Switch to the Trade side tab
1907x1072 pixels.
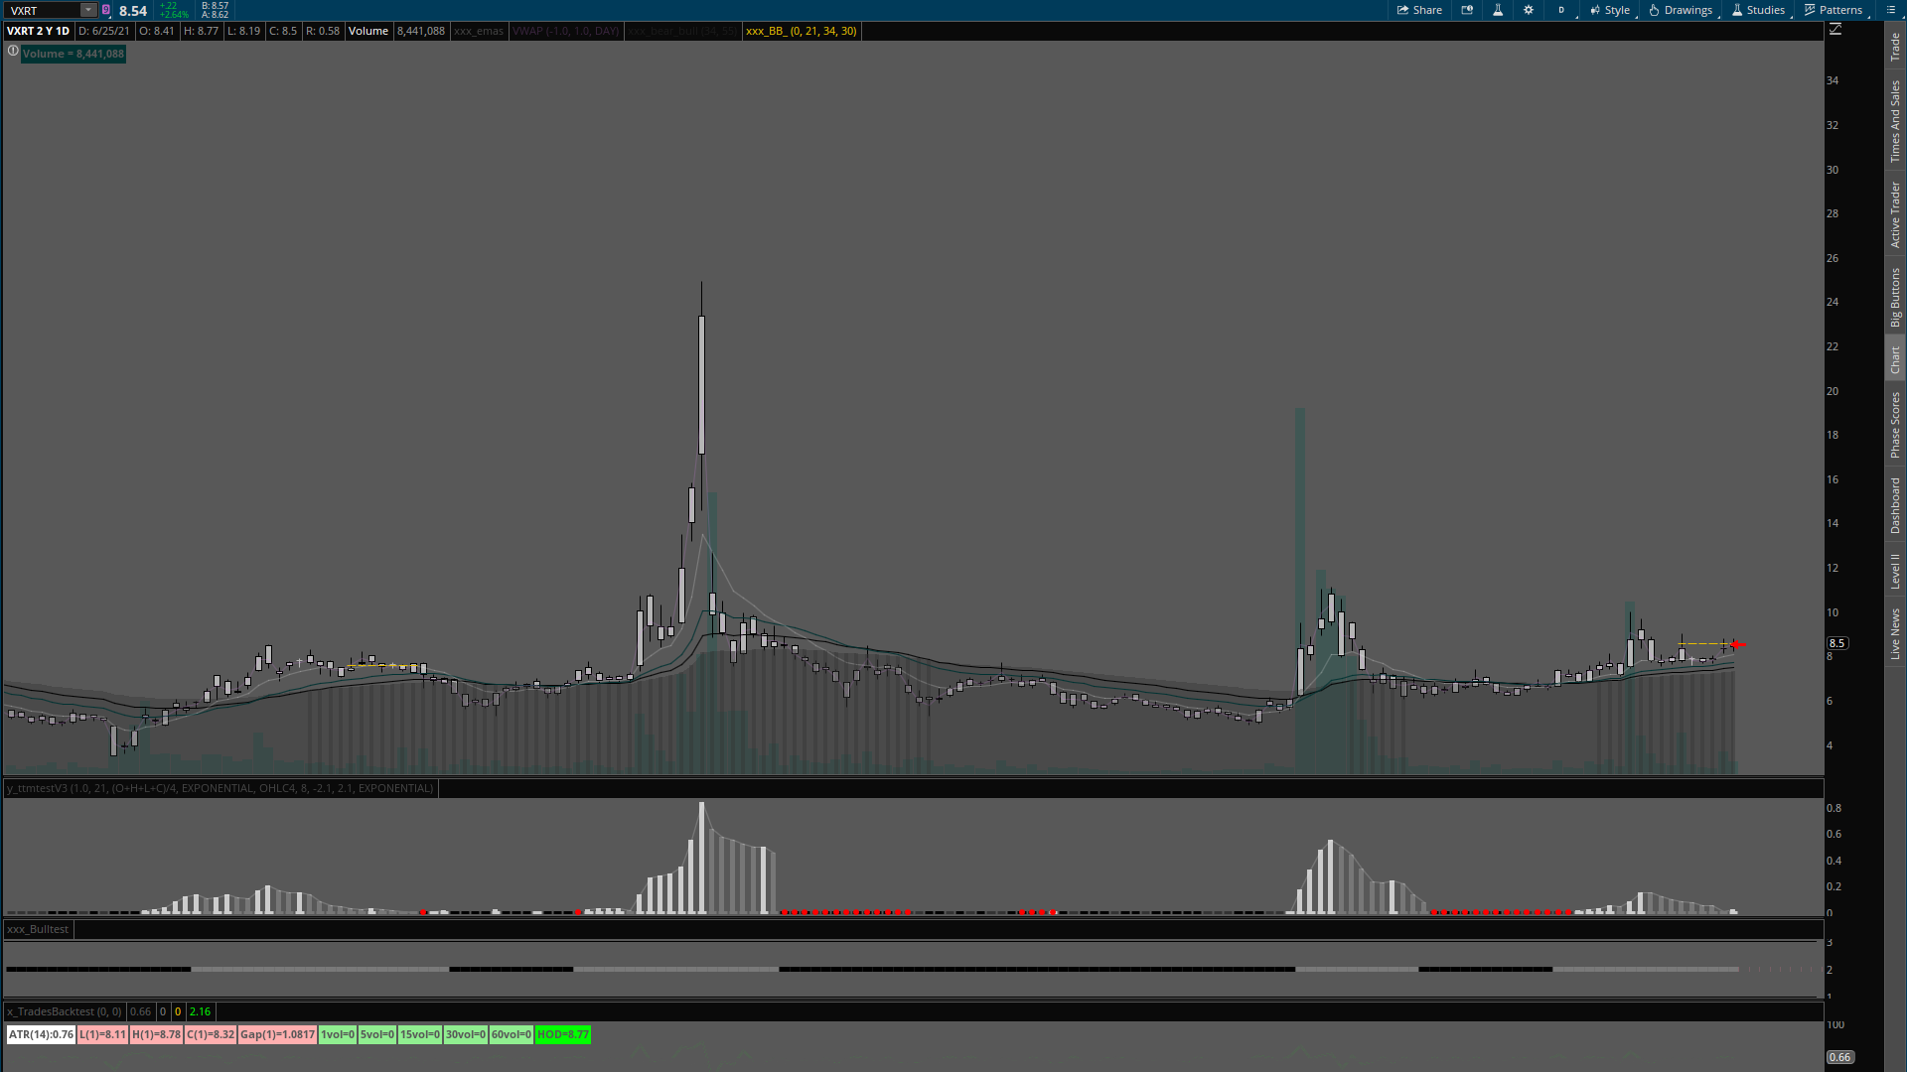1895,47
